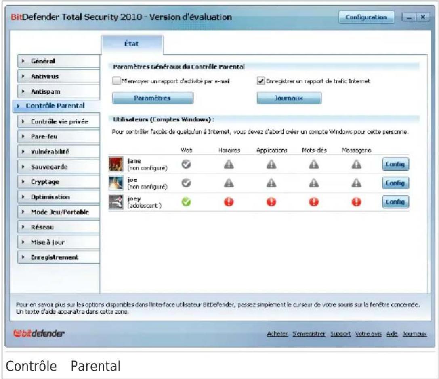Expand the Antispam section arrow
The height and width of the screenshot is (379, 439).
point(23,92)
